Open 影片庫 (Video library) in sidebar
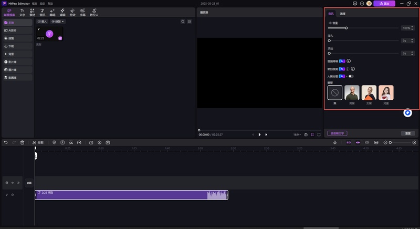Viewport: 420px width, 229px height. click(x=18, y=62)
